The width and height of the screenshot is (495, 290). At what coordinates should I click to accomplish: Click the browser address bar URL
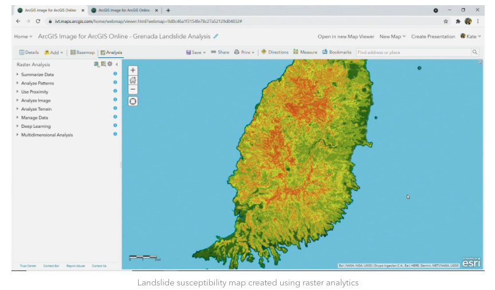[148, 21]
